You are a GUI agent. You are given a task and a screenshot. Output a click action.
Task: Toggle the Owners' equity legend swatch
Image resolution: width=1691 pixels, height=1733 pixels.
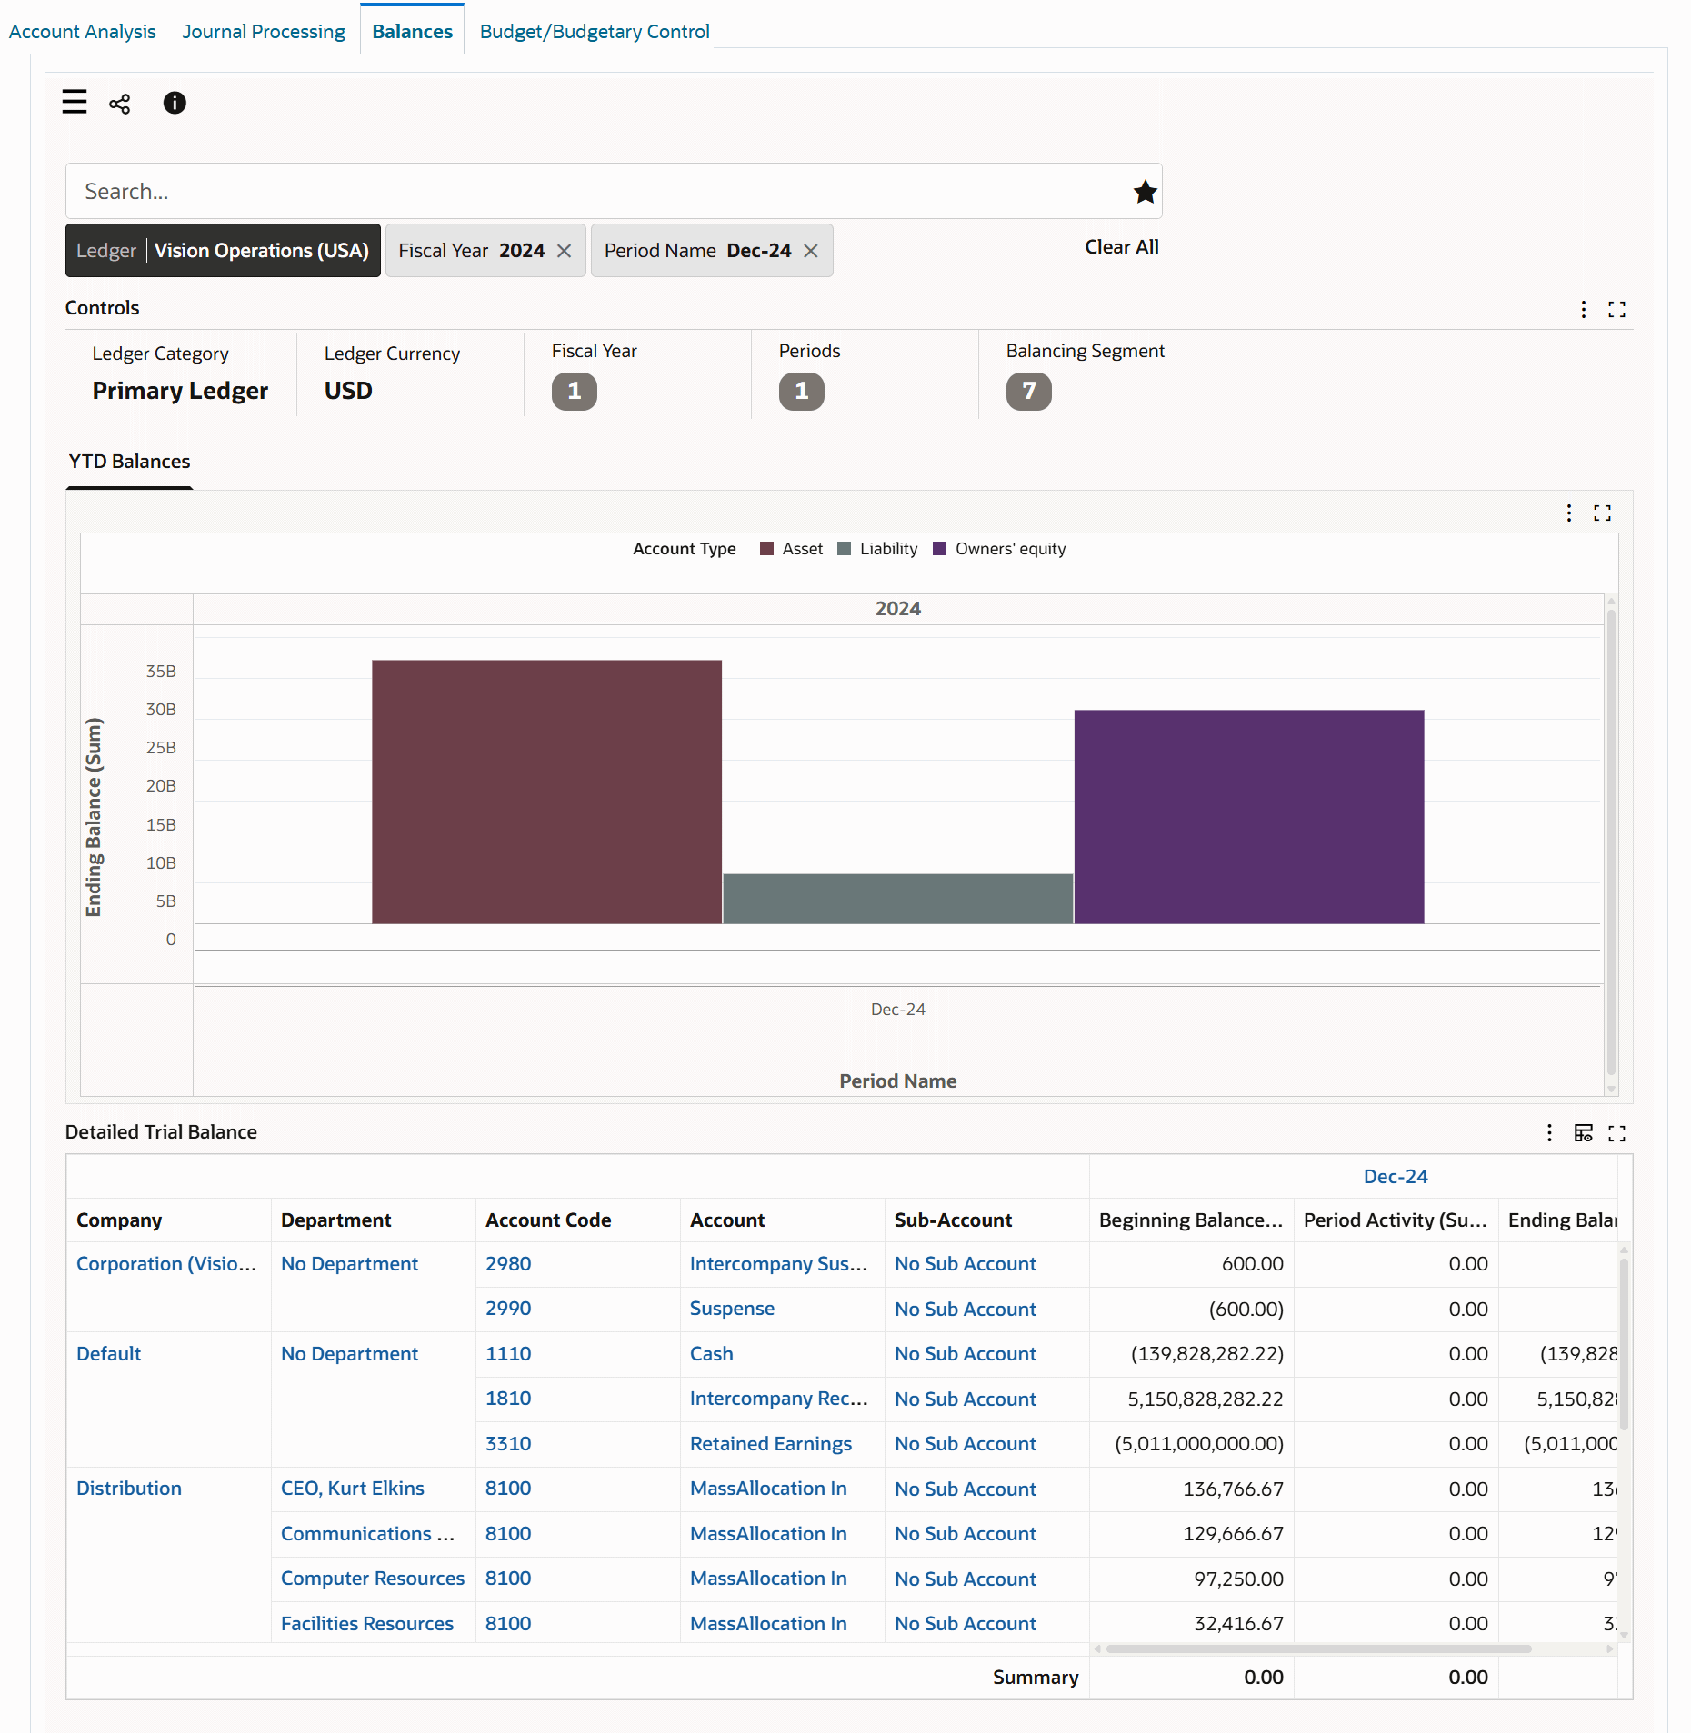(x=940, y=549)
